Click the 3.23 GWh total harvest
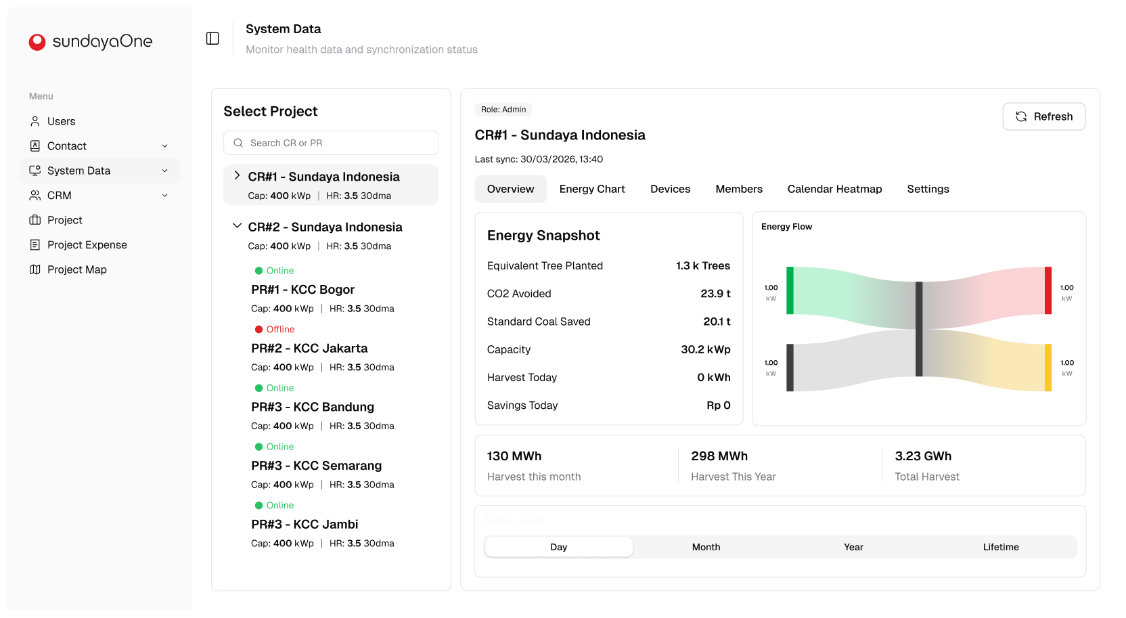The width and height of the screenshot is (1126, 618). point(923,456)
